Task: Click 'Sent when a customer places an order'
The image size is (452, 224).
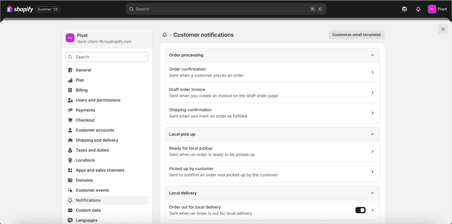Action: [207, 76]
